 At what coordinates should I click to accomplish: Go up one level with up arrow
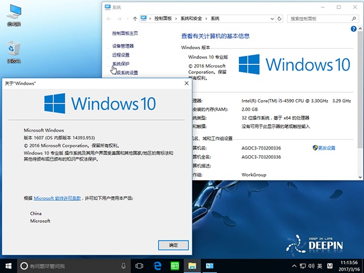pos(134,18)
